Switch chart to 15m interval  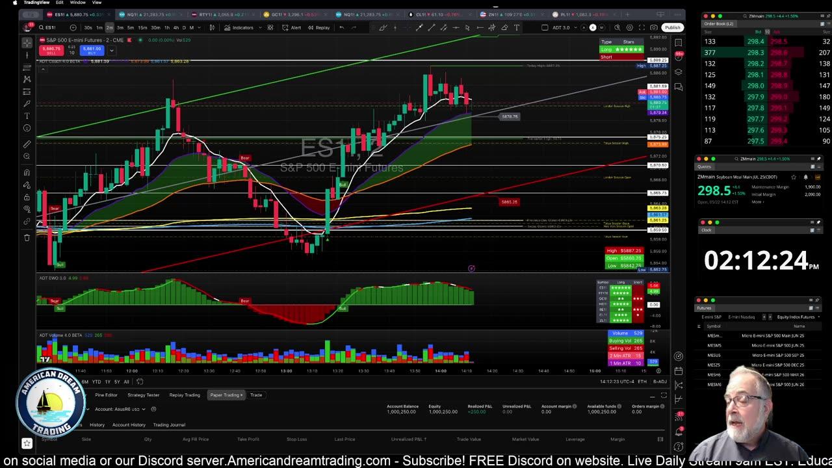coord(142,27)
